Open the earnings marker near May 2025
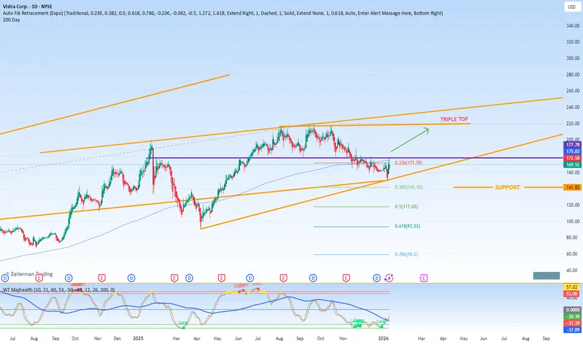583x344 pixels. (221, 278)
